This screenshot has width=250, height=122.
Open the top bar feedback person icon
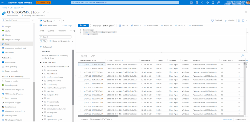tap(218, 3)
